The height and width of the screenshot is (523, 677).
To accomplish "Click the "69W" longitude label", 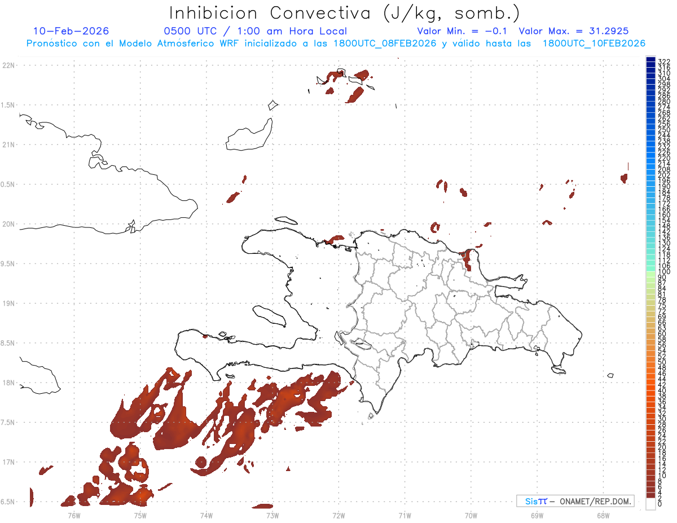I will (x=537, y=515).
